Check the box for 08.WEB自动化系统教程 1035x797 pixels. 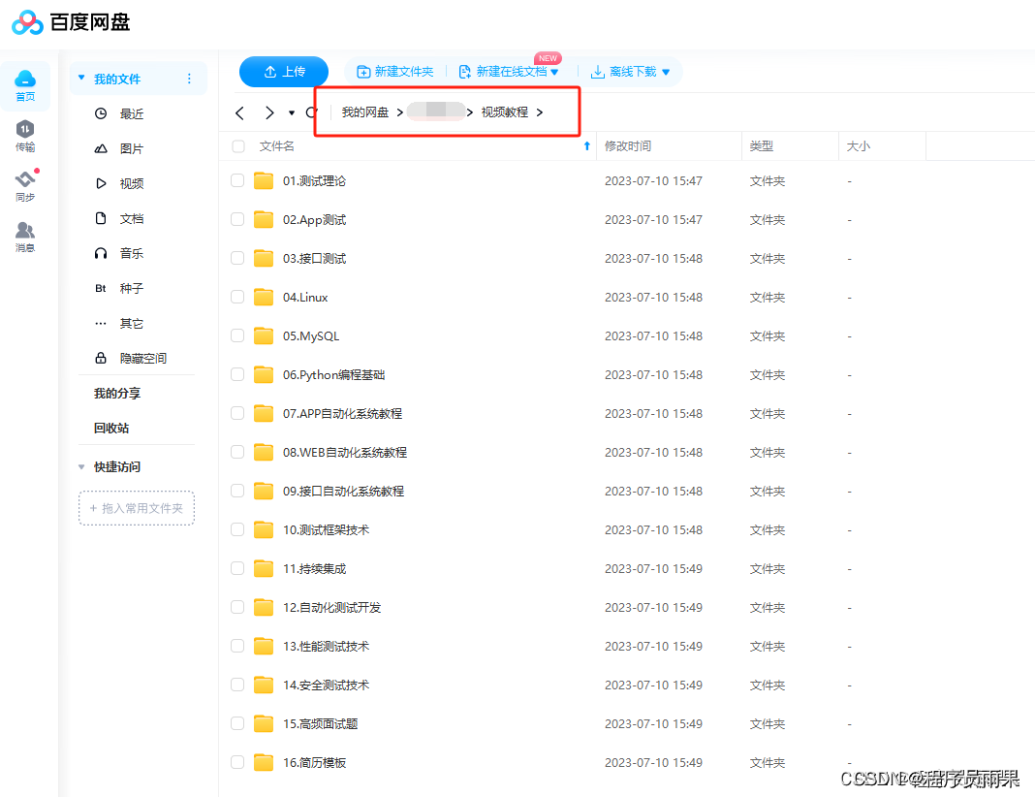point(237,453)
